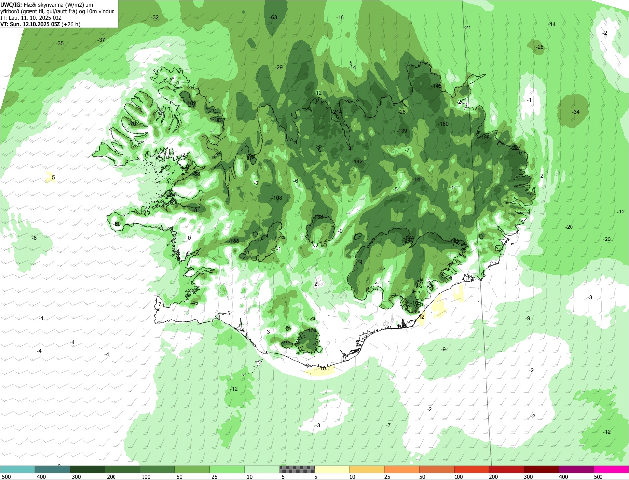Click the -35 map value
Image resolution: width=629 pixels, height=480 pixels.
[x=60, y=43]
